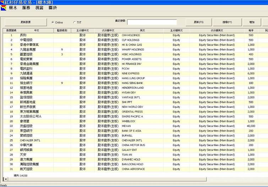Viewport: 268px width, 187px height.
Task: Select the HENDERSON LAND cell
Action: click(142, 88)
